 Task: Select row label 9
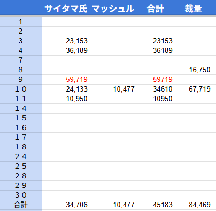coord(21,80)
